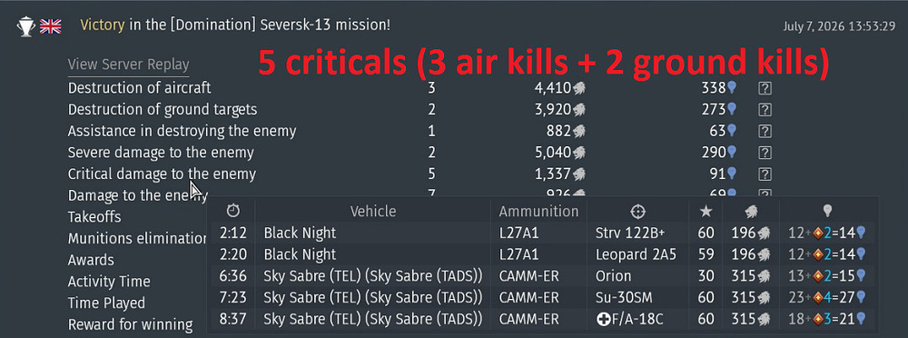Click the Activity Time row
The height and width of the screenshot is (338, 908).
109,282
